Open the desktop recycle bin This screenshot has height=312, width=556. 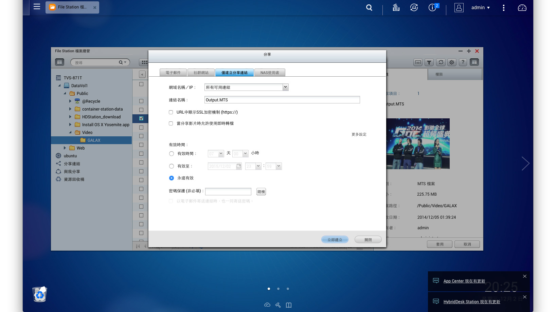coord(40,294)
